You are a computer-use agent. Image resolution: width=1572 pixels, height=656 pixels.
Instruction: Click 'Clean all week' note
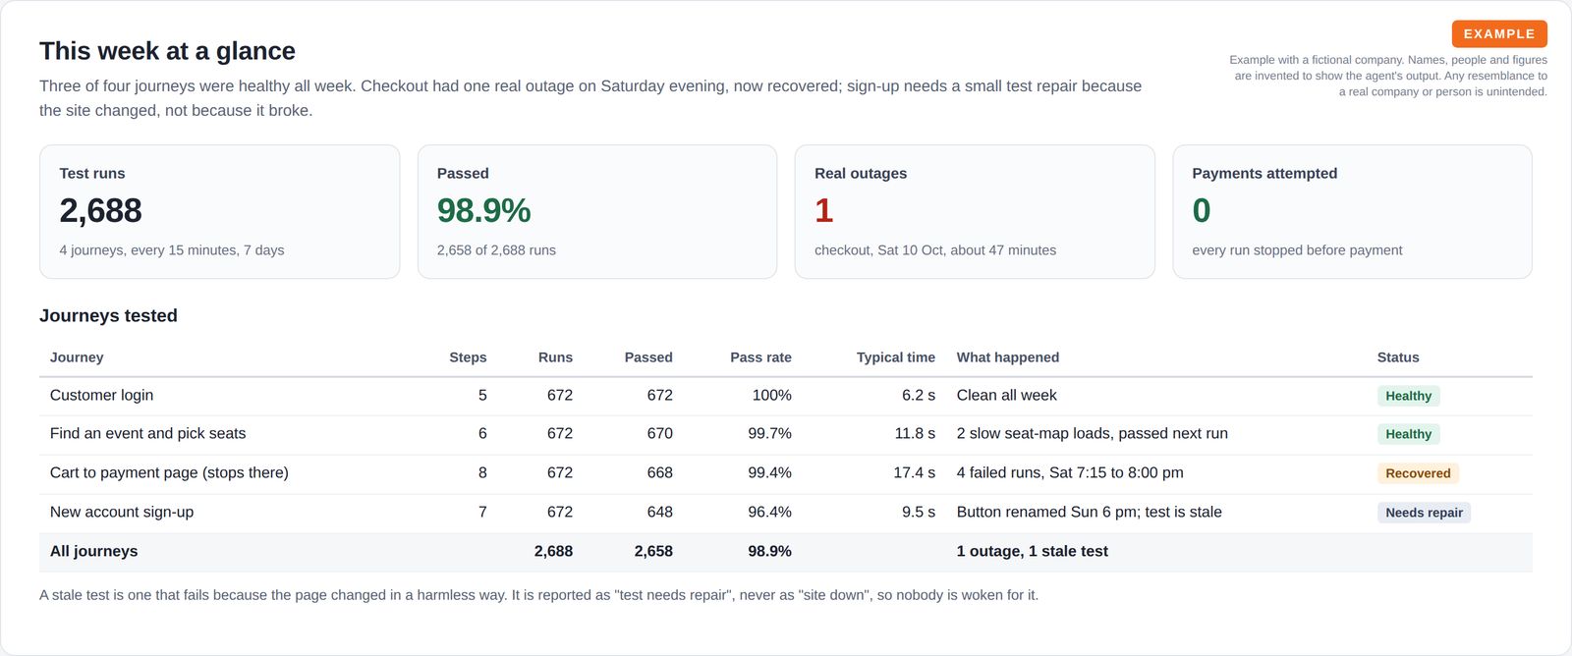(1006, 396)
